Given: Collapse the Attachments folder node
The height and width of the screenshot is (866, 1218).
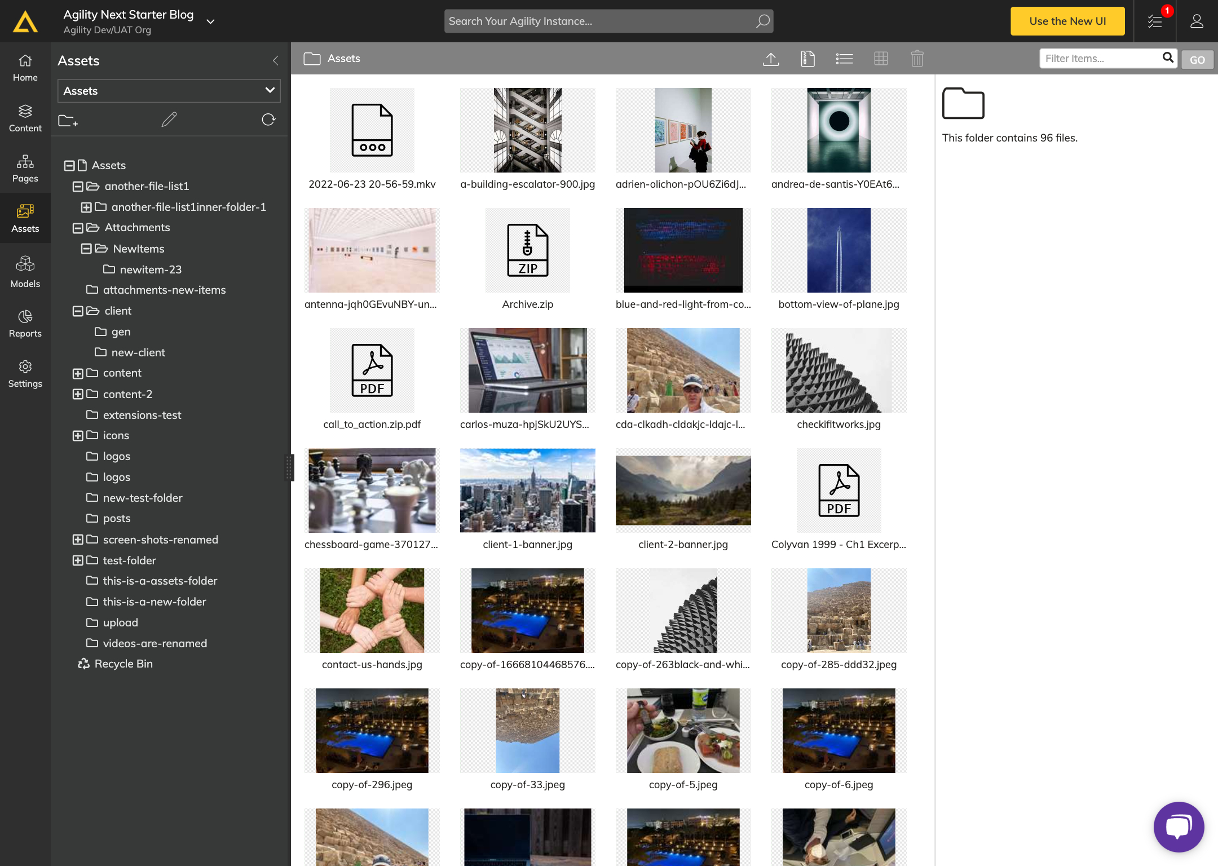Looking at the screenshot, I should click(x=78, y=228).
